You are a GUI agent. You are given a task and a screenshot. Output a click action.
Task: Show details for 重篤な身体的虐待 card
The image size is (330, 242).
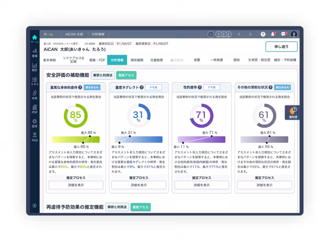tap(76, 185)
